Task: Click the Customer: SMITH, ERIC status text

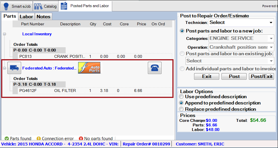Action: (200, 144)
